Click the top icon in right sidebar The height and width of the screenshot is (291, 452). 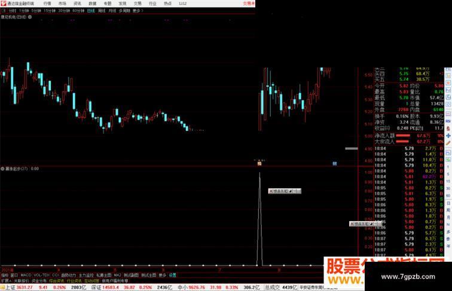pos(448,69)
